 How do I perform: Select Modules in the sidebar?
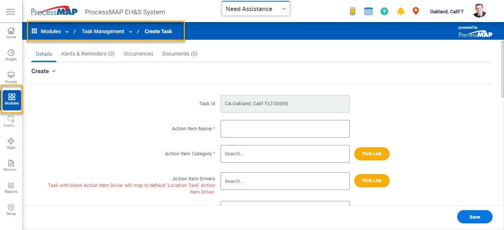point(12,100)
